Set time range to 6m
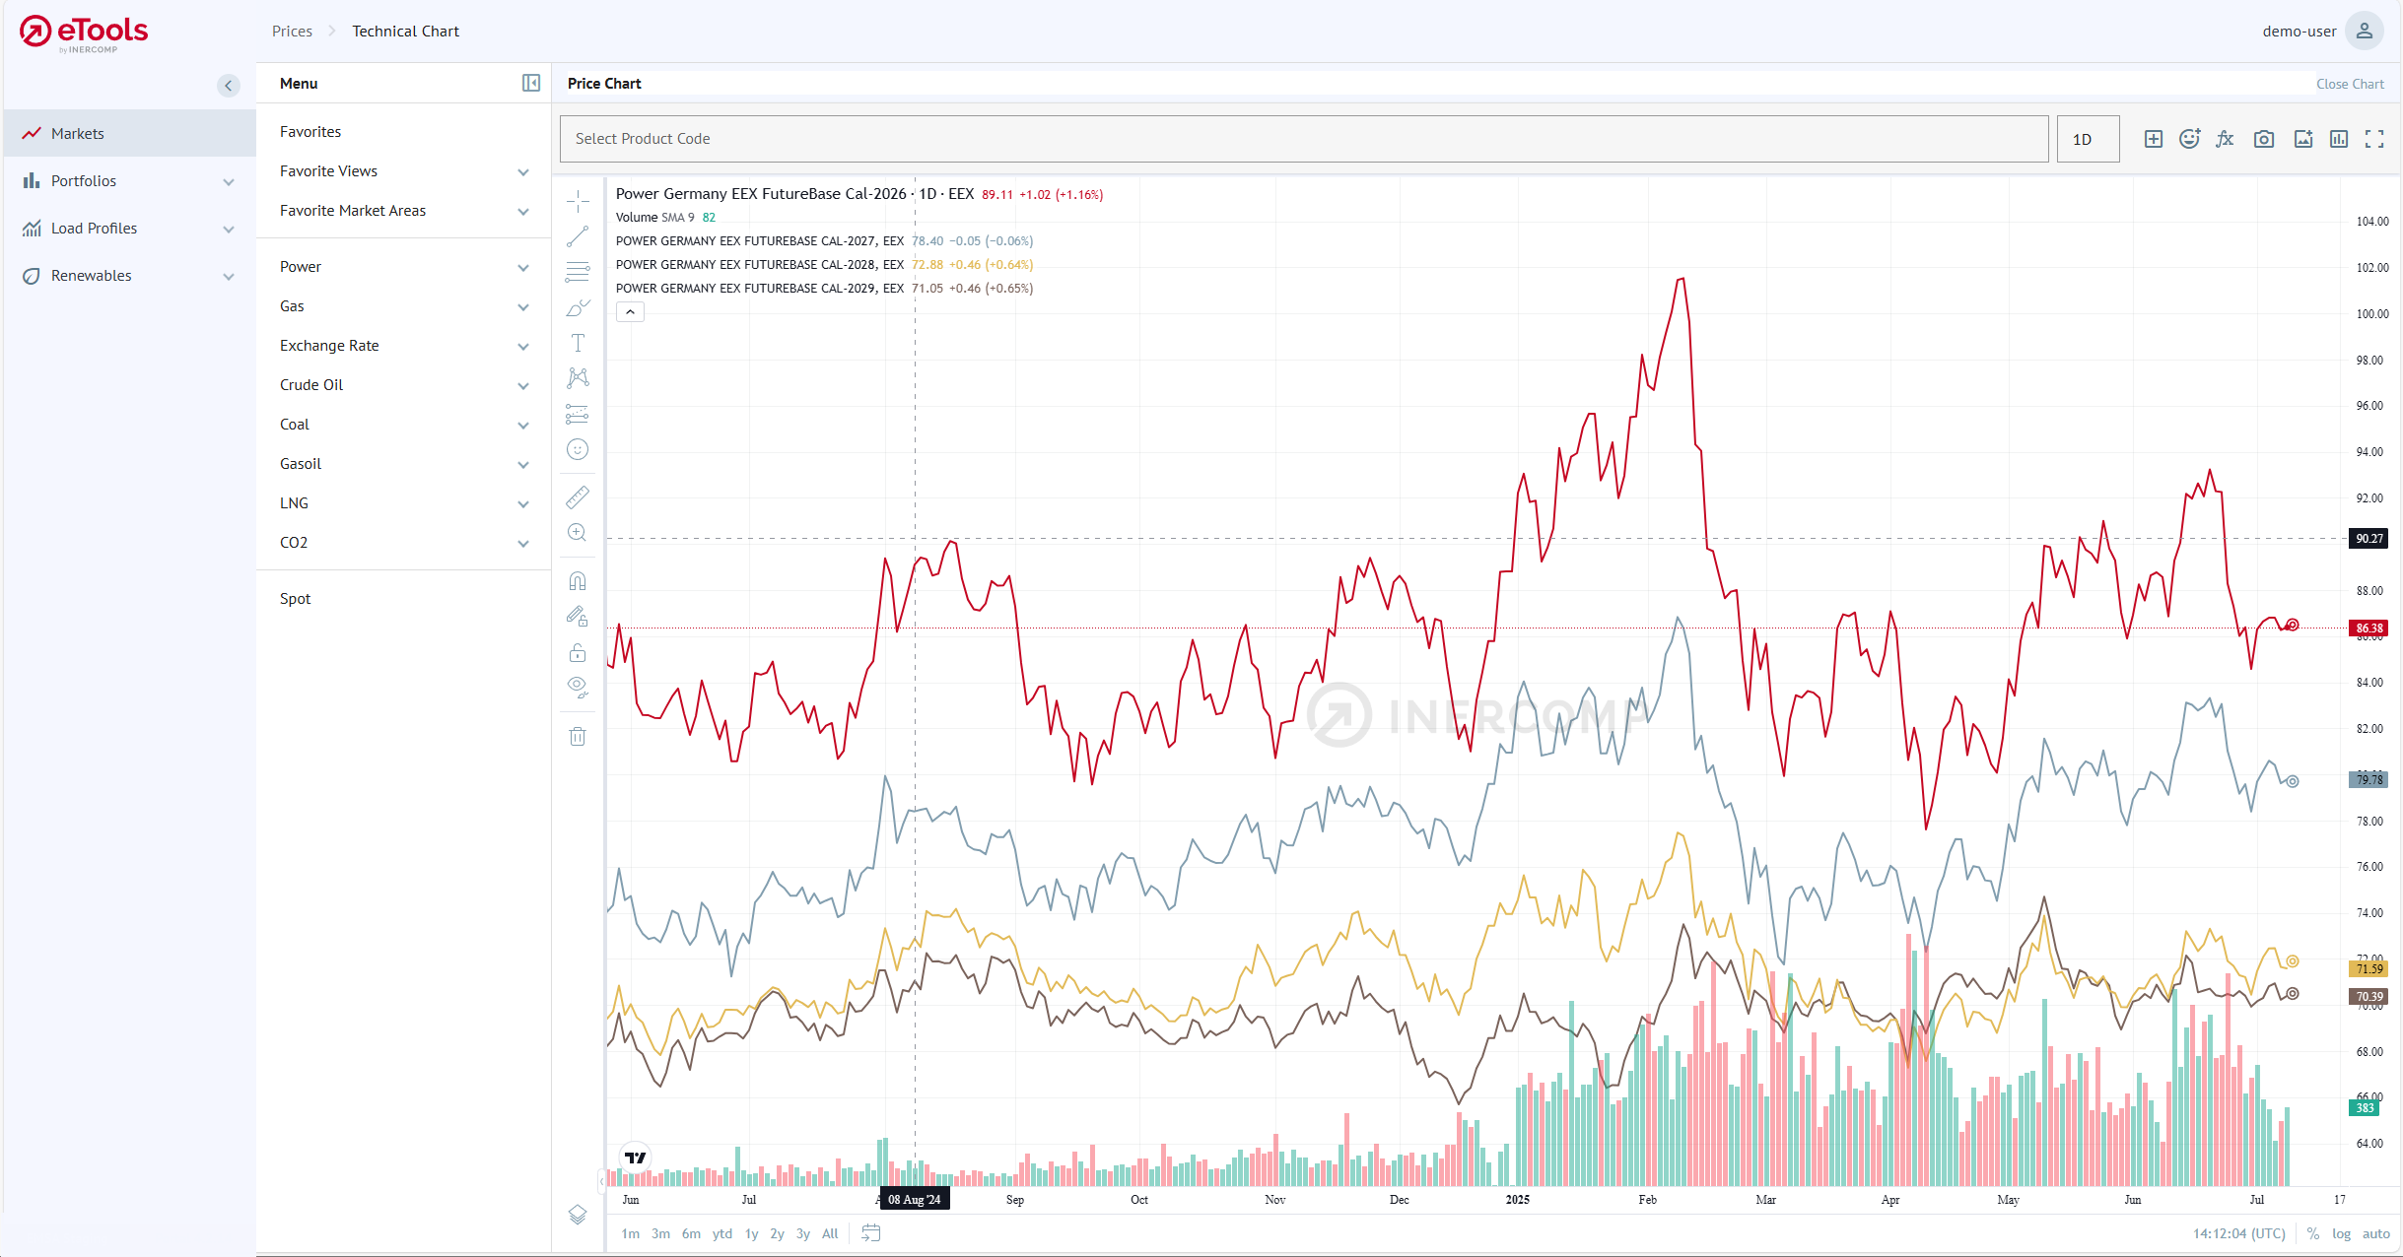 pyautogui.click(x=691, y=1233)
